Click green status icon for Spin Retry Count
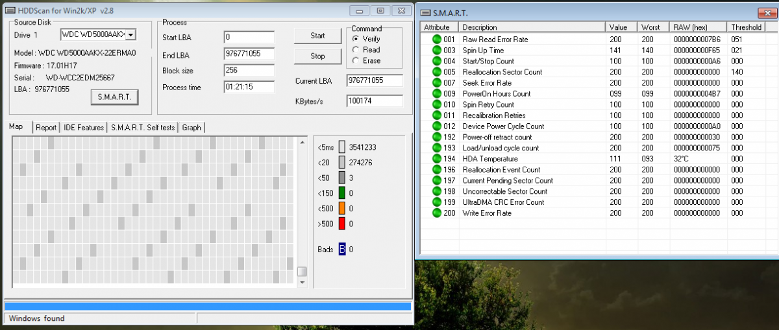 [x=437, y=104]
